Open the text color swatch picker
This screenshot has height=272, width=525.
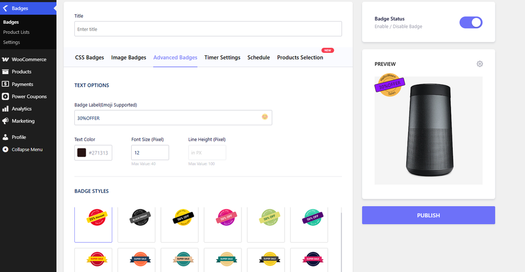click(x=82, y=153)
